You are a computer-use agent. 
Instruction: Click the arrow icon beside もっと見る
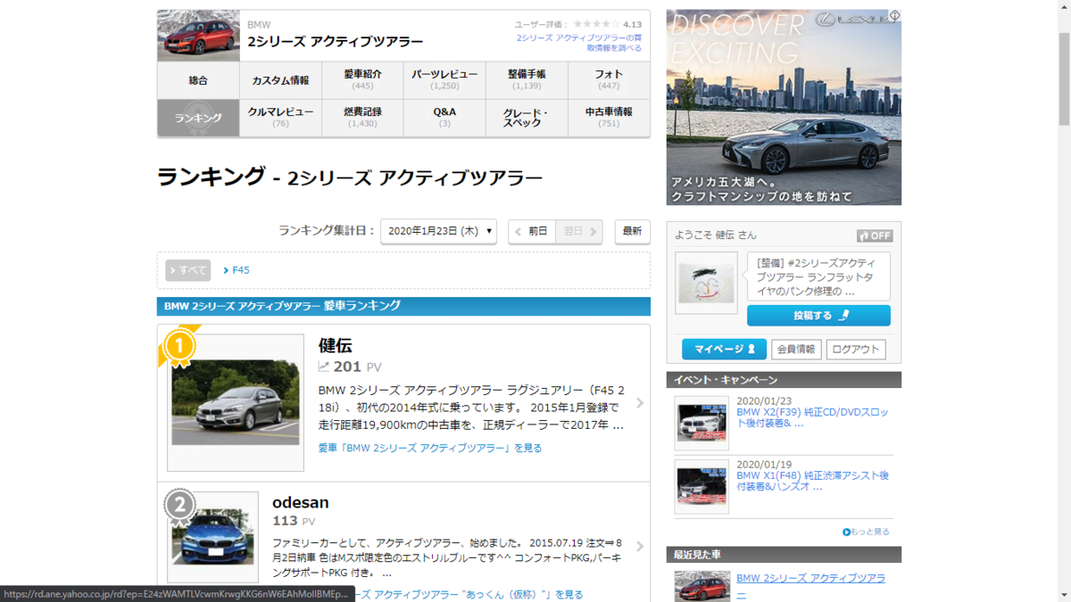pos(846,532)
